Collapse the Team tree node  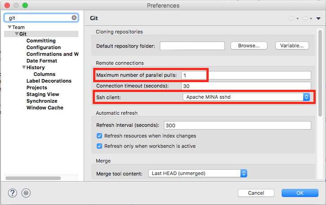pyautogui.click(x=9, y=27)
